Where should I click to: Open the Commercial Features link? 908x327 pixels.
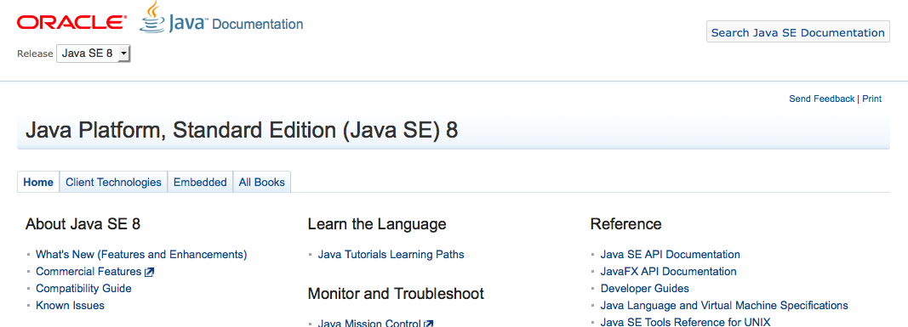coord(89,272)
